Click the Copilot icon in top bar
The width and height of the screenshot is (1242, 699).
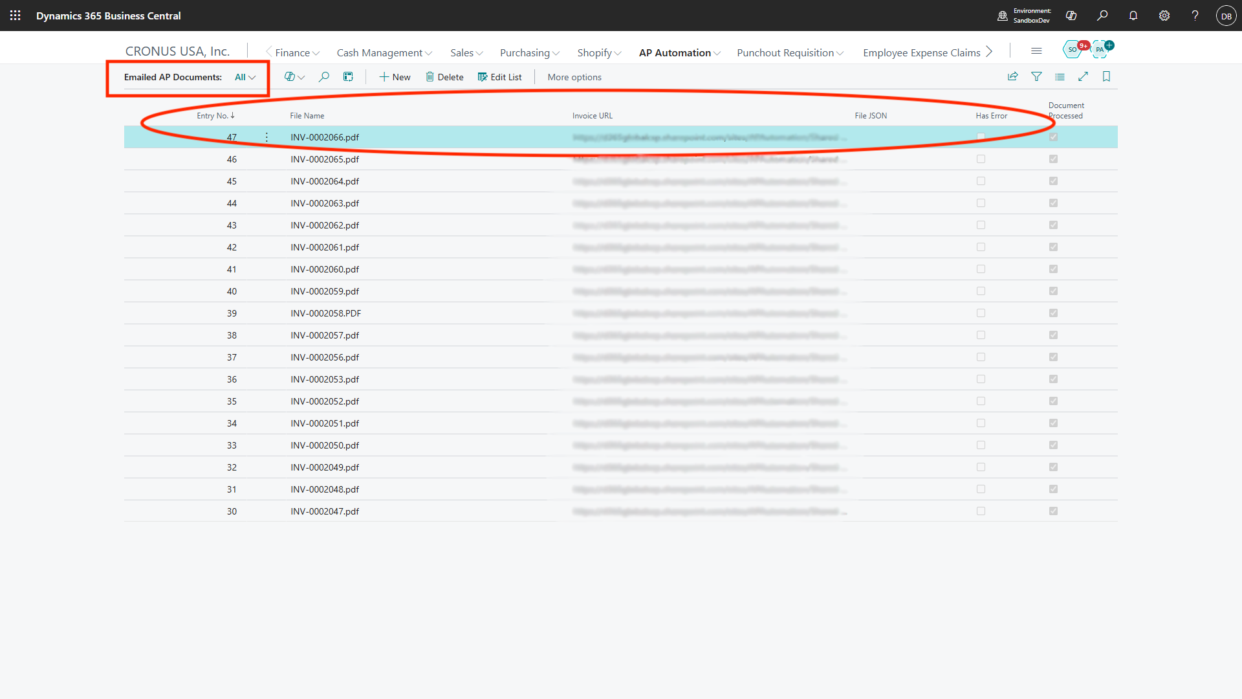(x=1071, y=16)
